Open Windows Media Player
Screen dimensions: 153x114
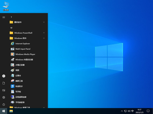tap(25, 54)
